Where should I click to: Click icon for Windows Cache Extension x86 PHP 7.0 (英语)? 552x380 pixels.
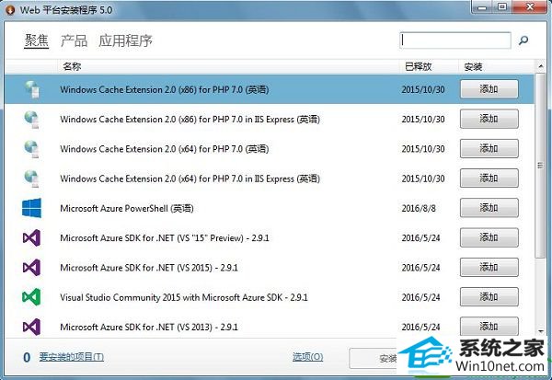32,89
